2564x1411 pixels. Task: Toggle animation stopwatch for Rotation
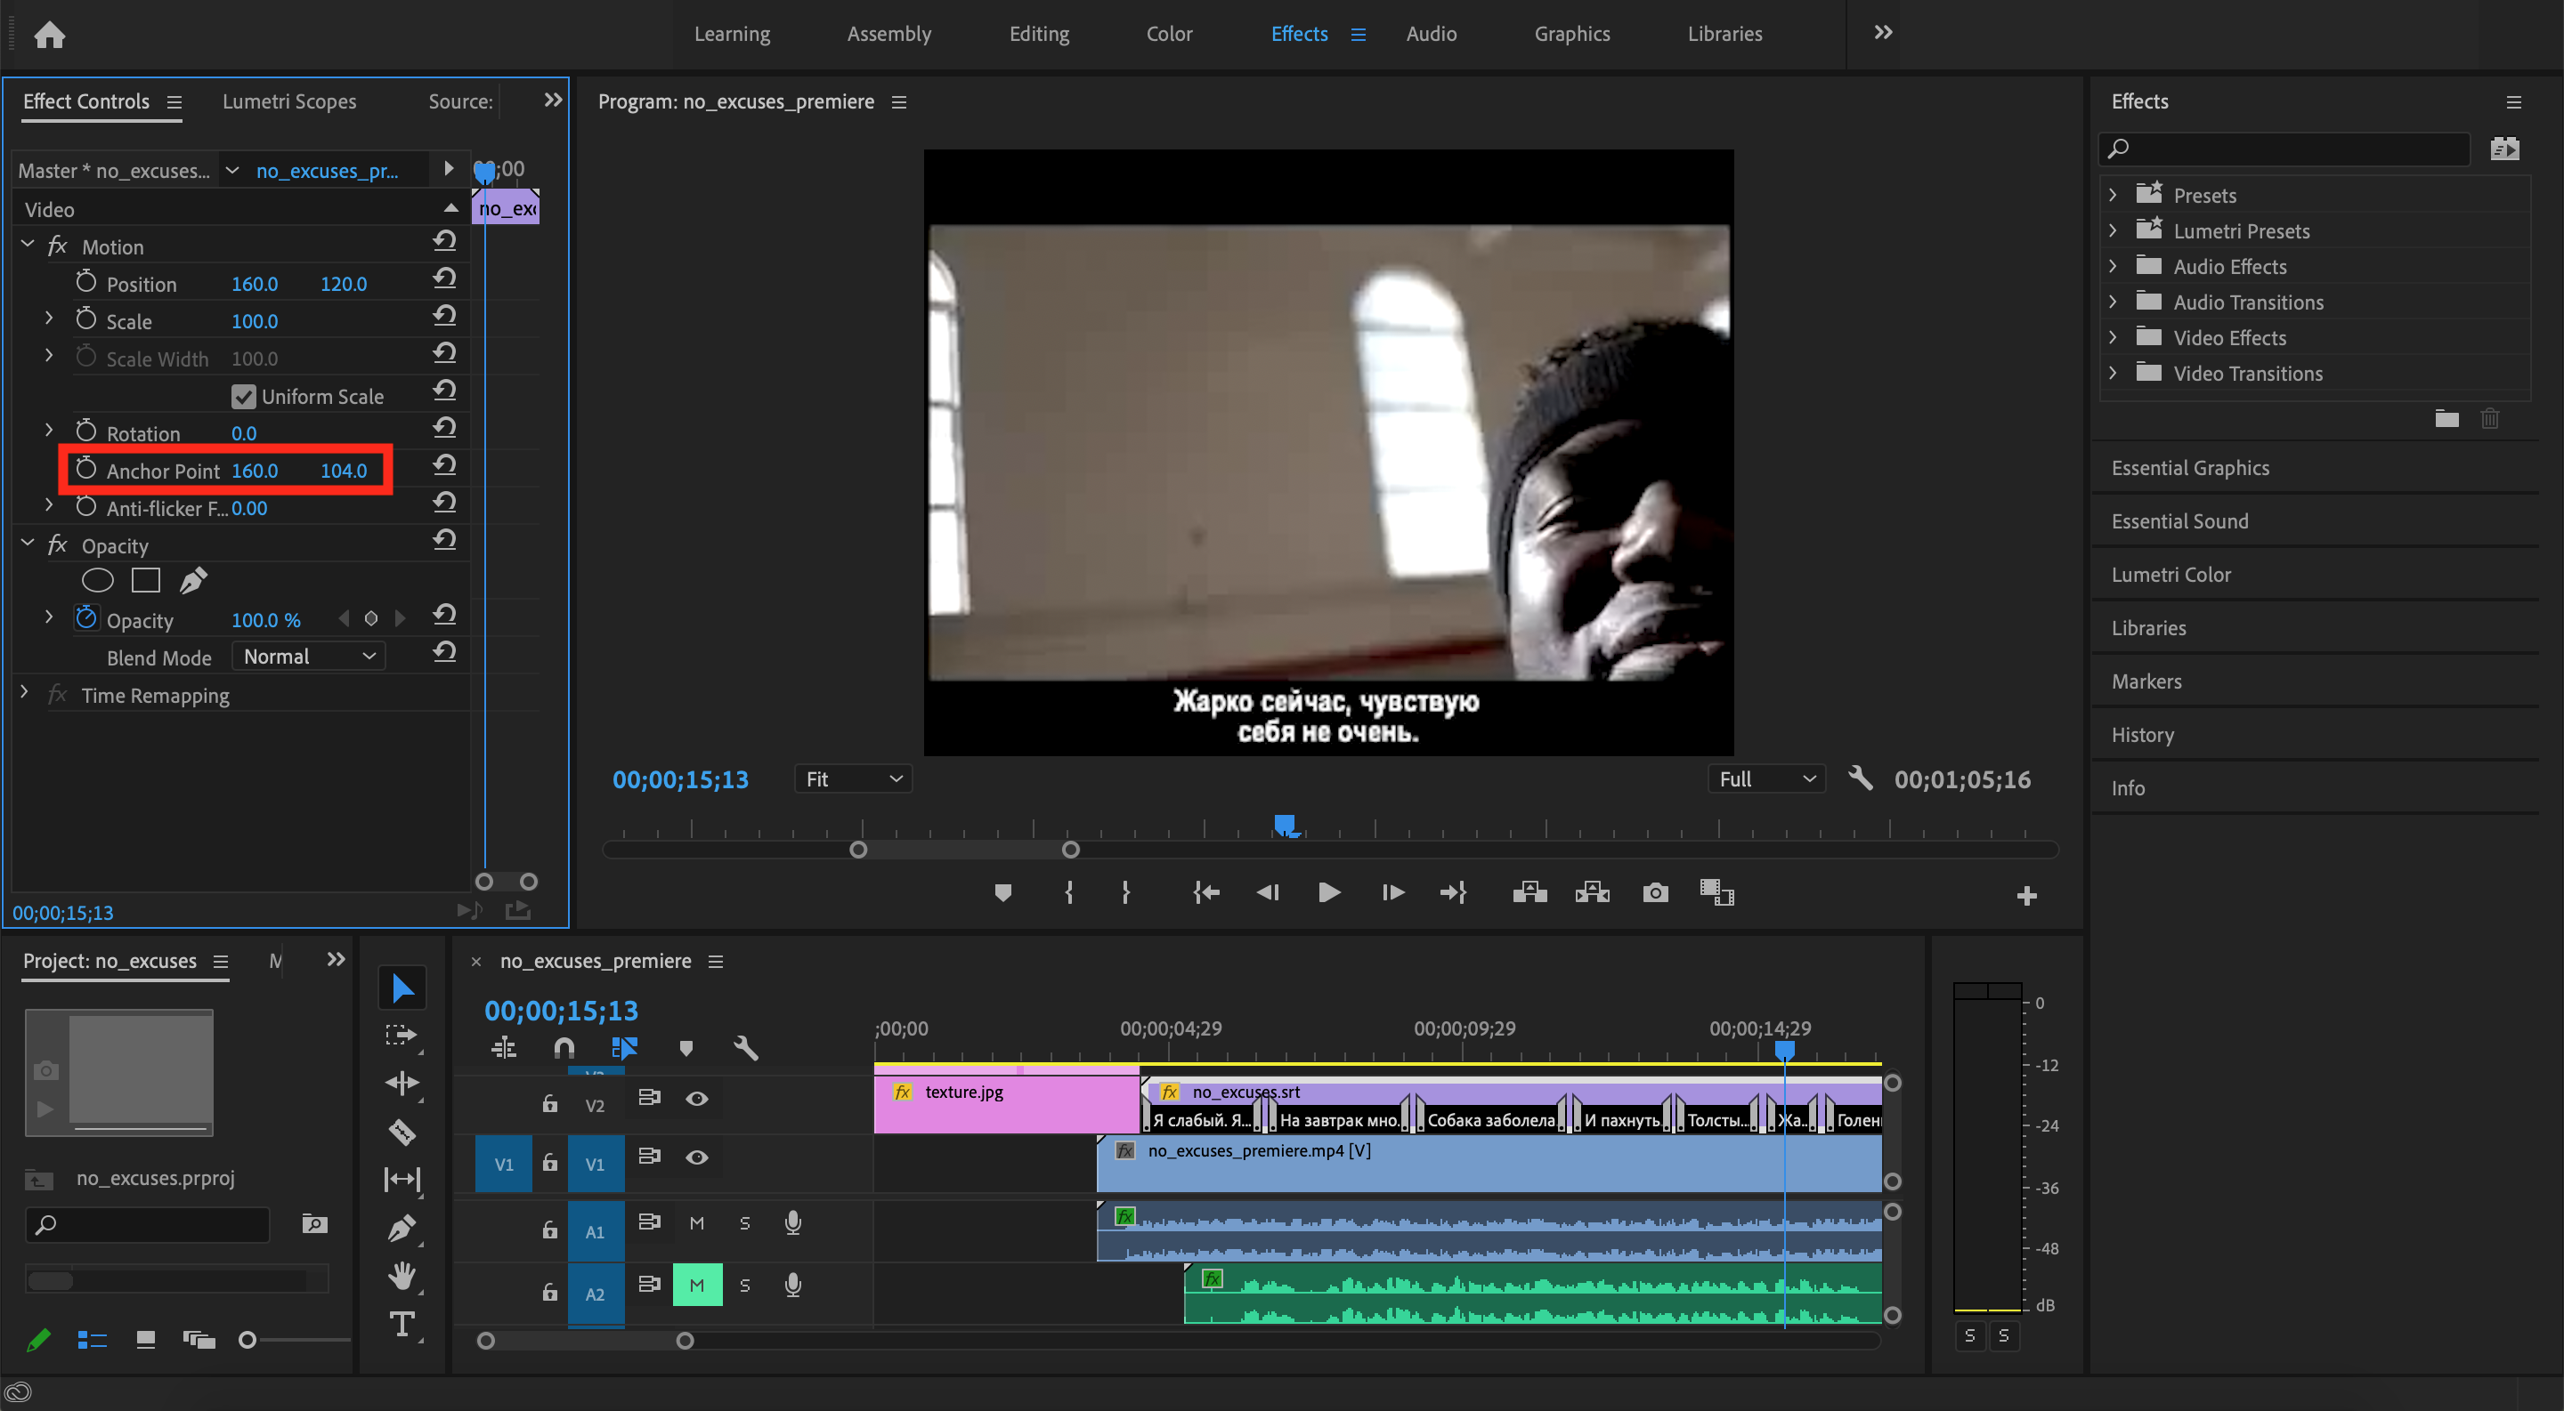(85, 431)
